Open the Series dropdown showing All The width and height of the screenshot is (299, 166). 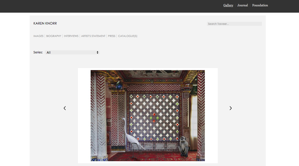[72, 52]
